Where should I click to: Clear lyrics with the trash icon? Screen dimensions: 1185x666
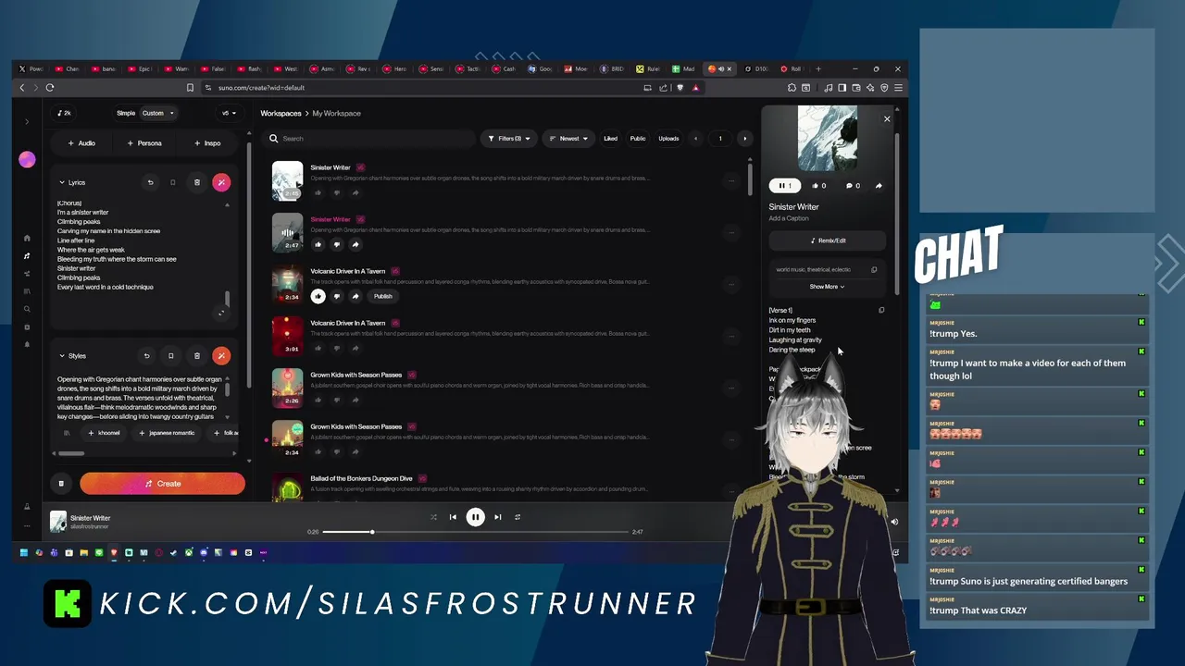tap(196, 182)
